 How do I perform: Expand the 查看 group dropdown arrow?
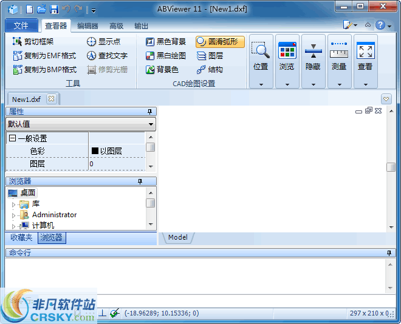(365, 84)
